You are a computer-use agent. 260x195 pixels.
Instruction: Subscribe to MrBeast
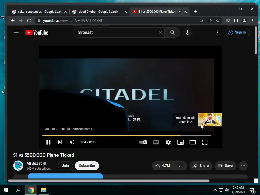pos(87,166)
